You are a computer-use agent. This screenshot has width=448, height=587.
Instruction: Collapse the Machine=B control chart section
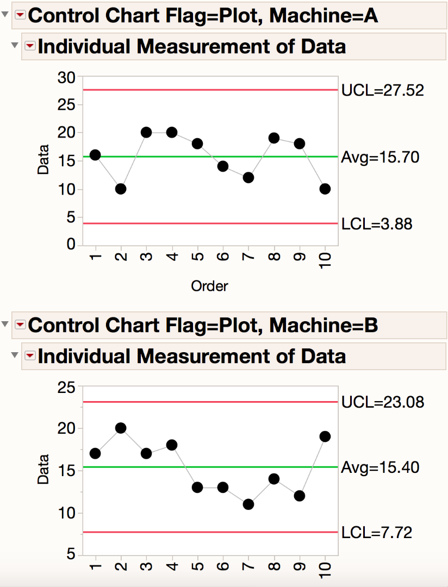[5, 324]
